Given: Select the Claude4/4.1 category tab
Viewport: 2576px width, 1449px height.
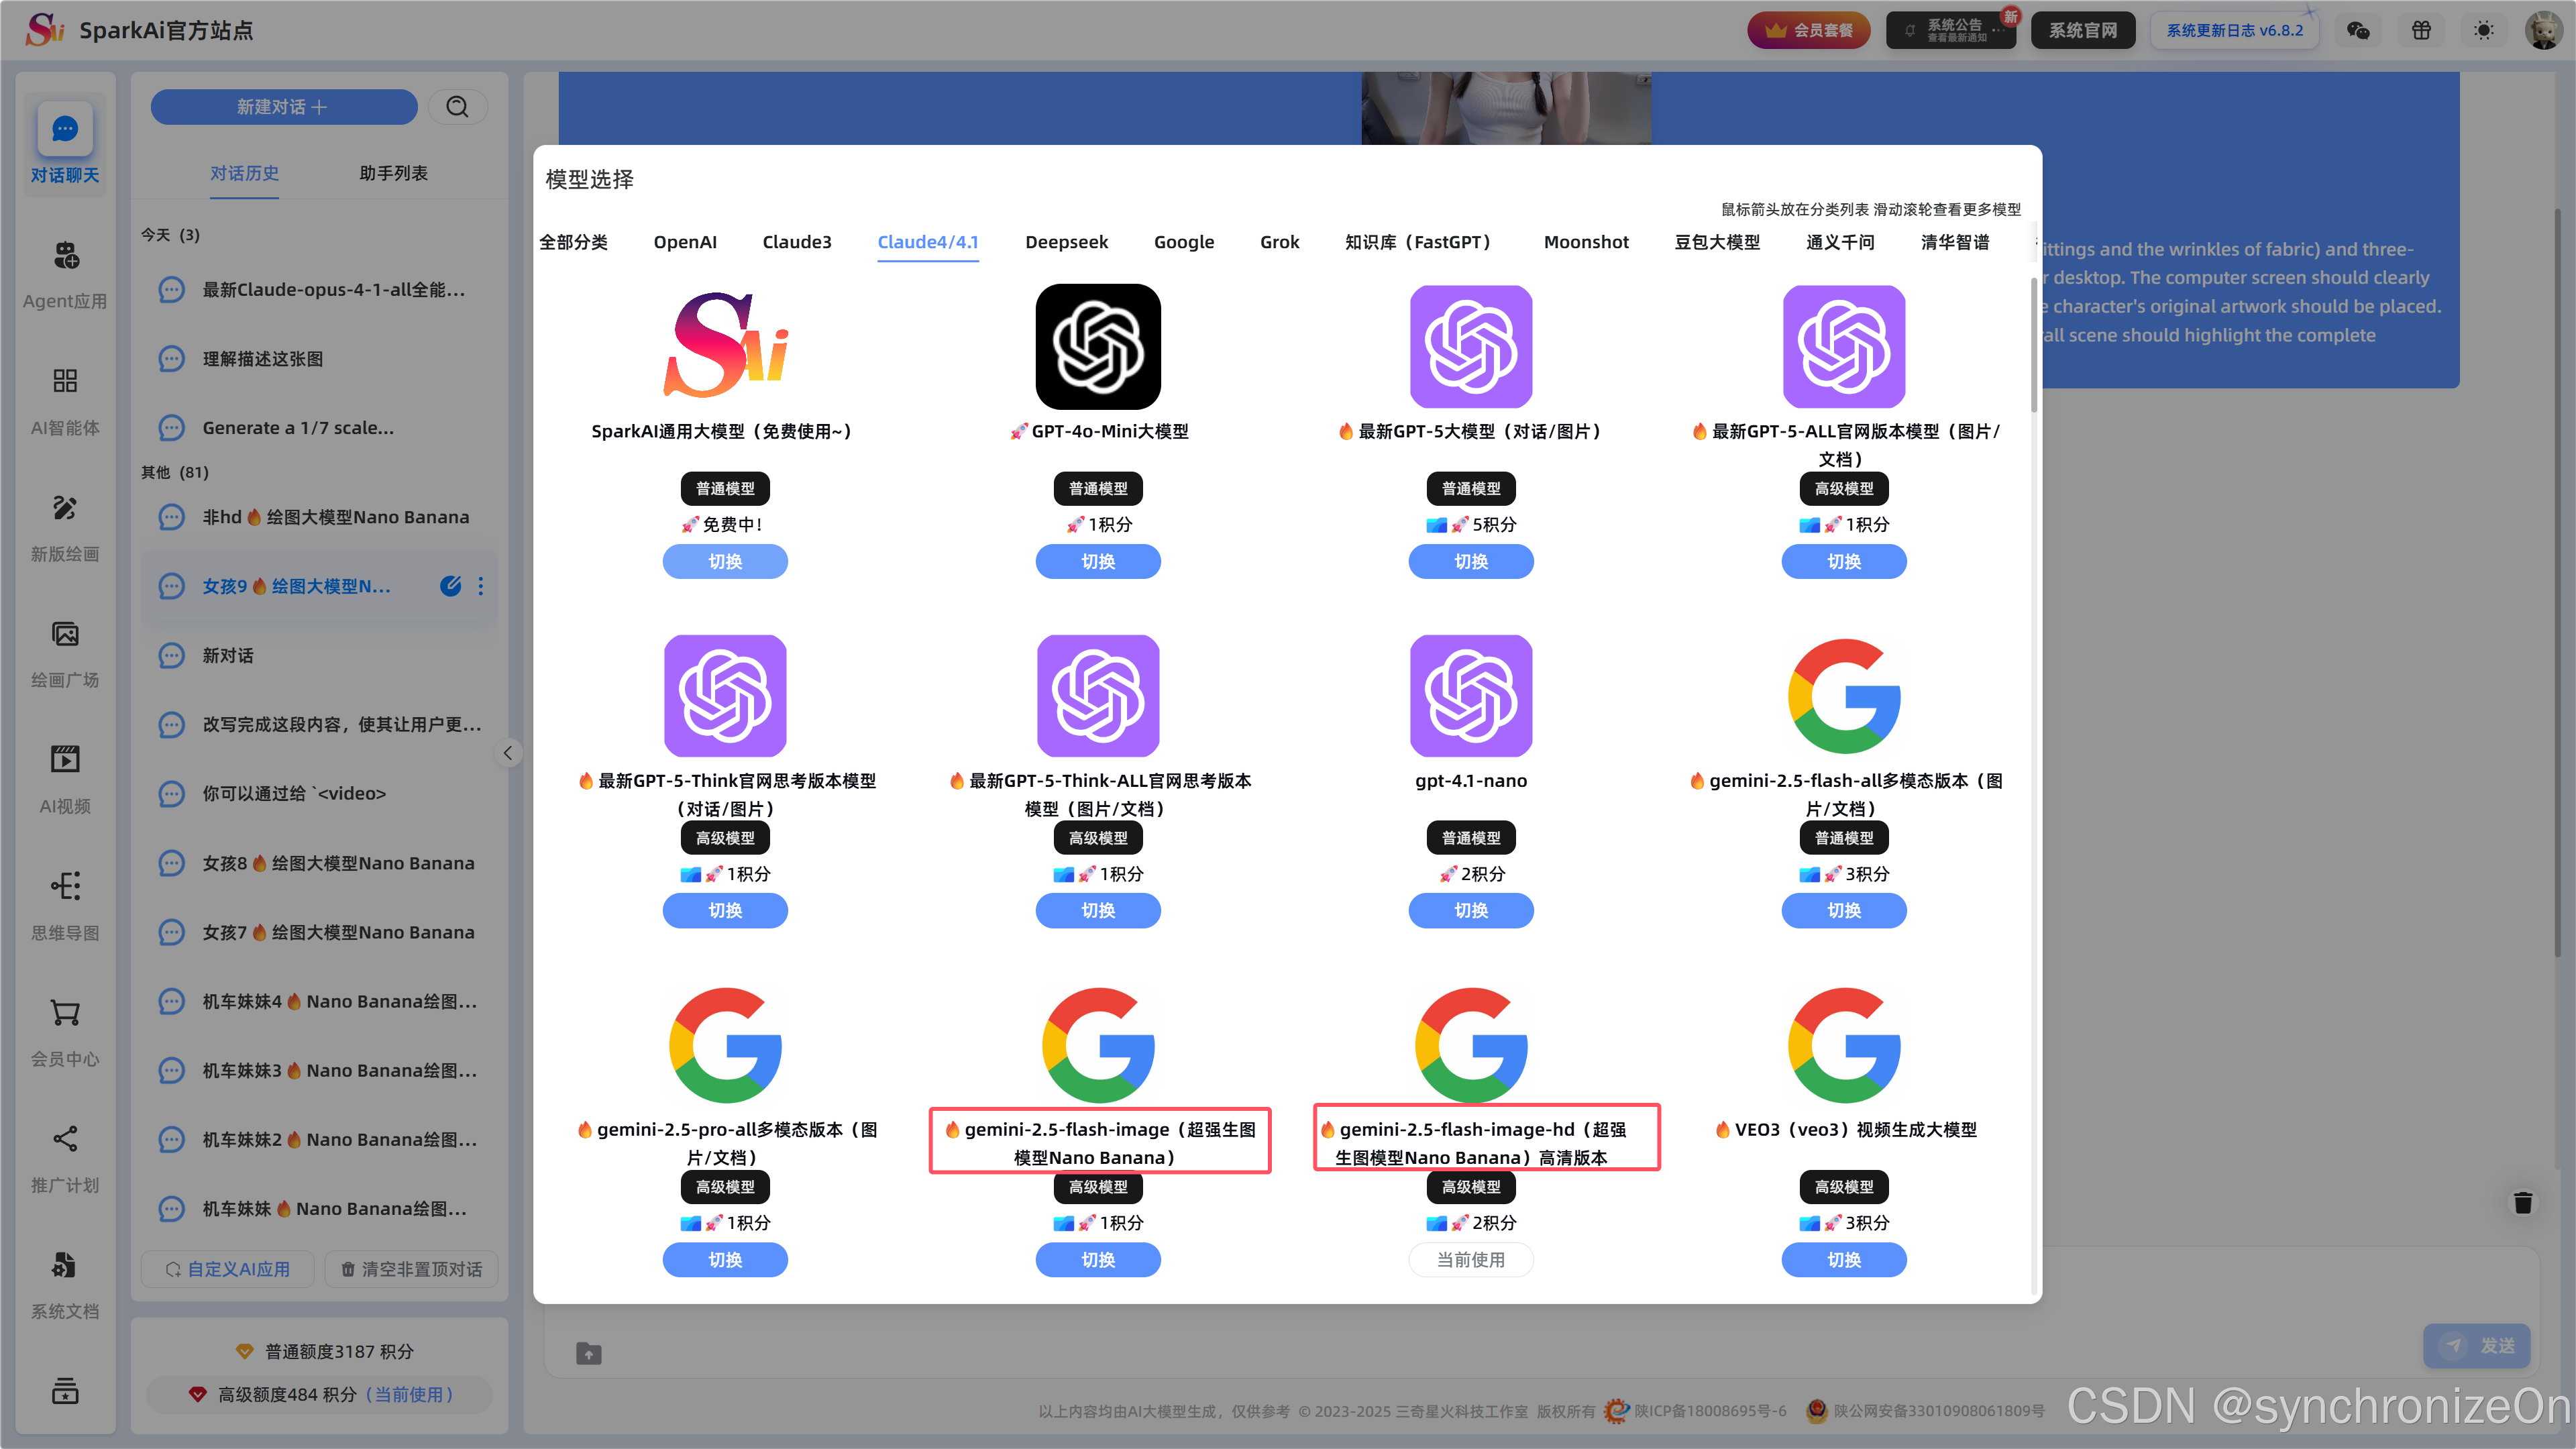Looking at the screenshot, I should tap(928, 242).
